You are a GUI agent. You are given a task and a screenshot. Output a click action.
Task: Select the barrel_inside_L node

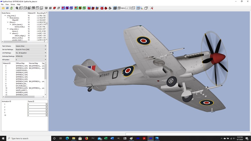pos(20,27)
